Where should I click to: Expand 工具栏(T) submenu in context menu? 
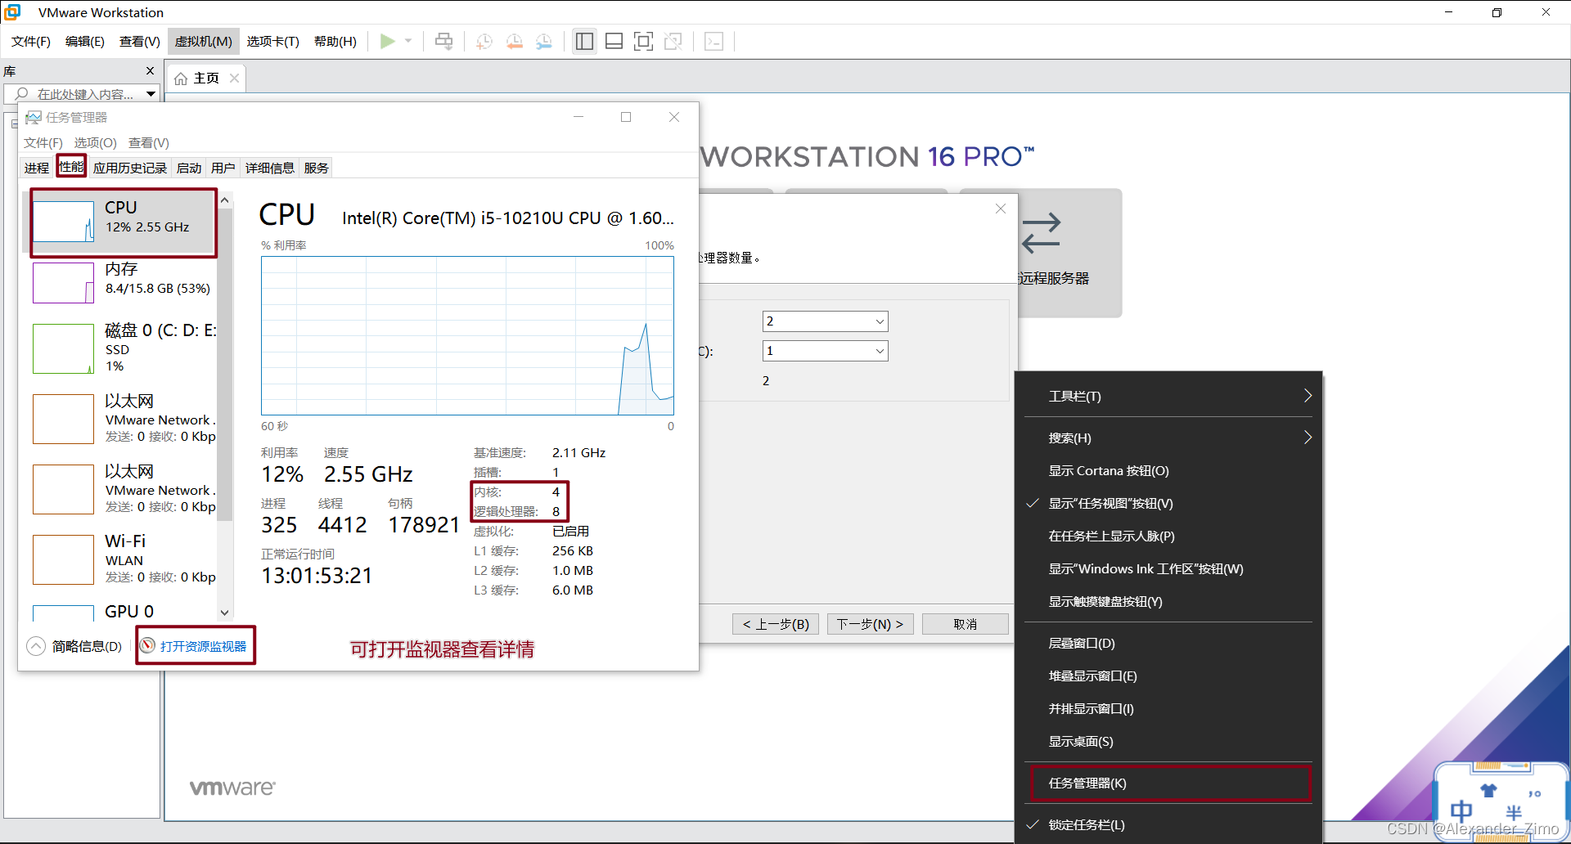click(1168, 396)
